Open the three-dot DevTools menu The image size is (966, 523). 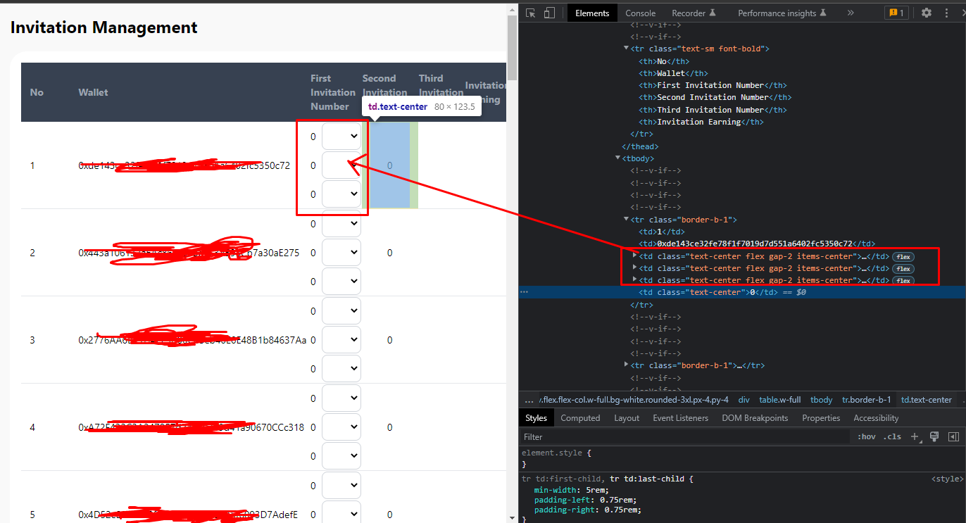pos(946,12)
